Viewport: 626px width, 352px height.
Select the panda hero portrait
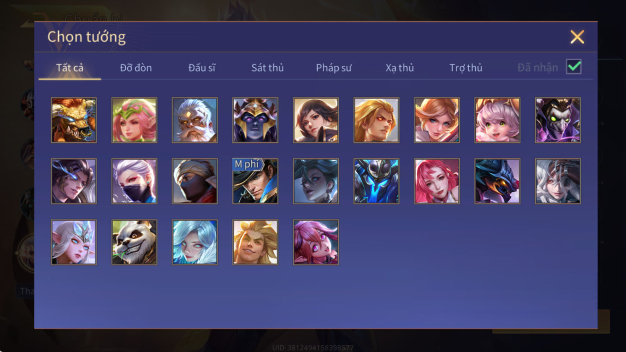coord(134,242)
